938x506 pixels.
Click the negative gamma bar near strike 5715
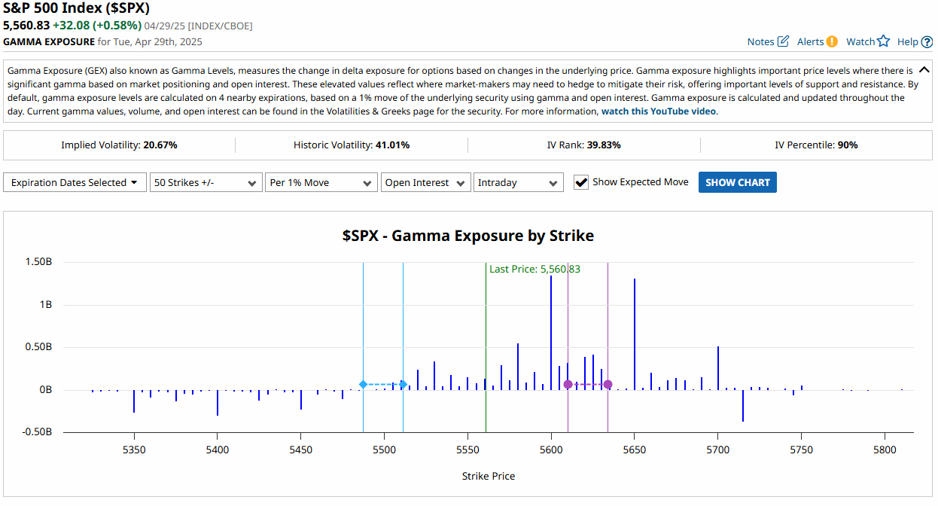[x=743, y=406]
